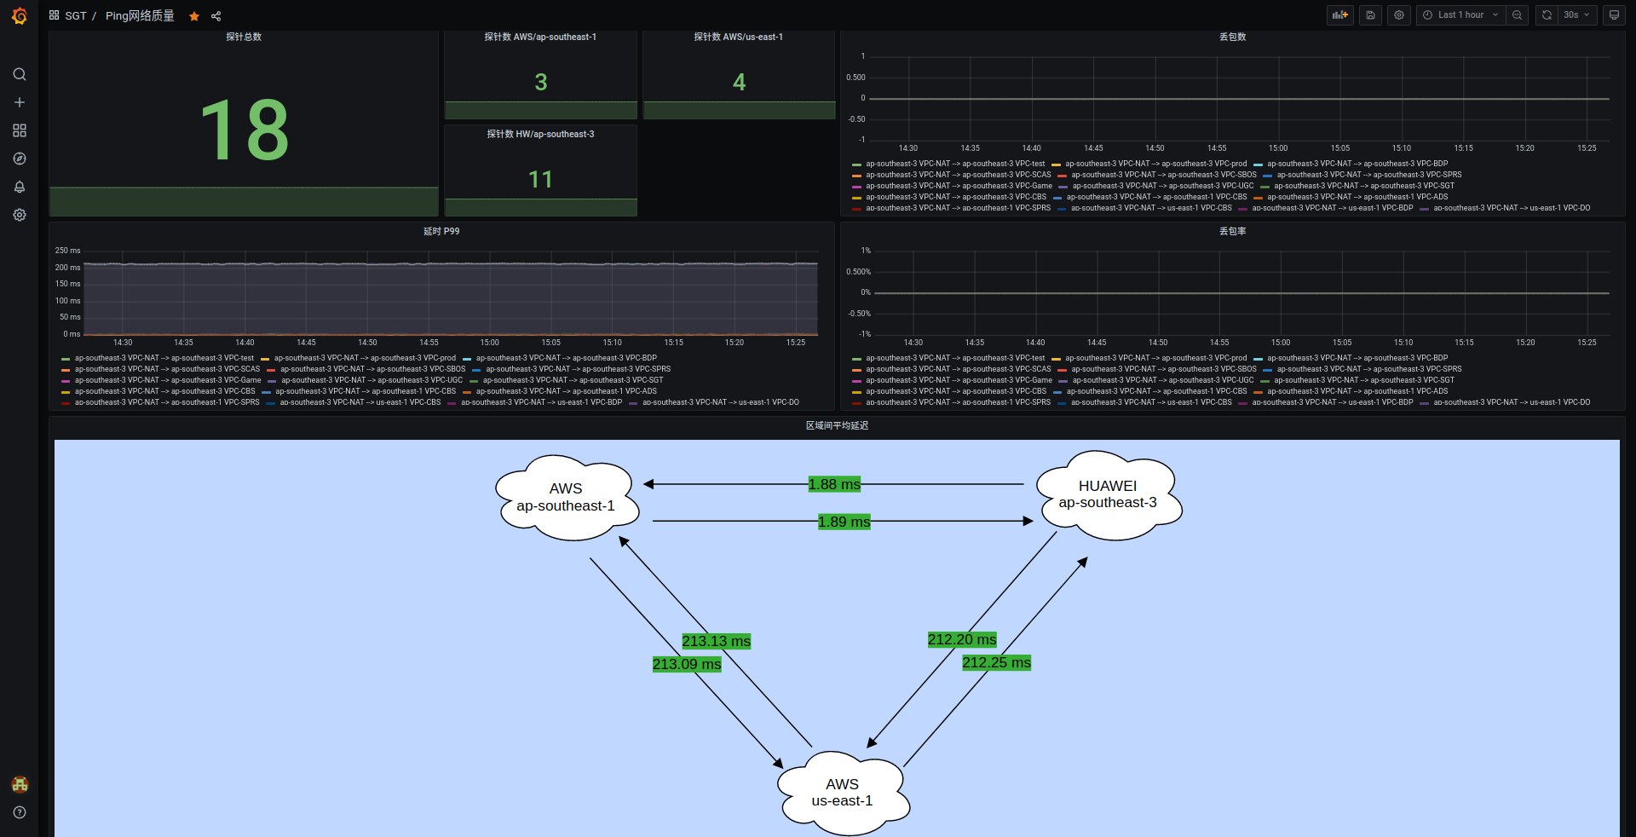
Task: Select SGT folder in the breadcrumb
Action: [x=76, y=15]
